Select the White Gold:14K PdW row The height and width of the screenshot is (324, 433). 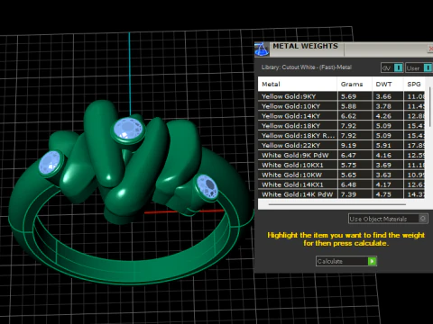[x=341, y=194]
